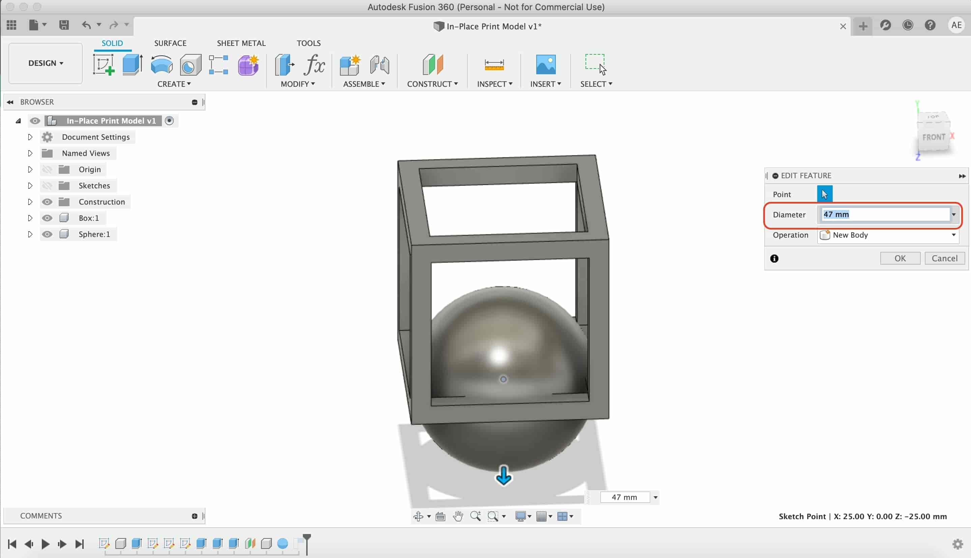Switch to the SHEET METAL tab
The image size is (971, 558).
pyautogui.click(x=241, y=43)
